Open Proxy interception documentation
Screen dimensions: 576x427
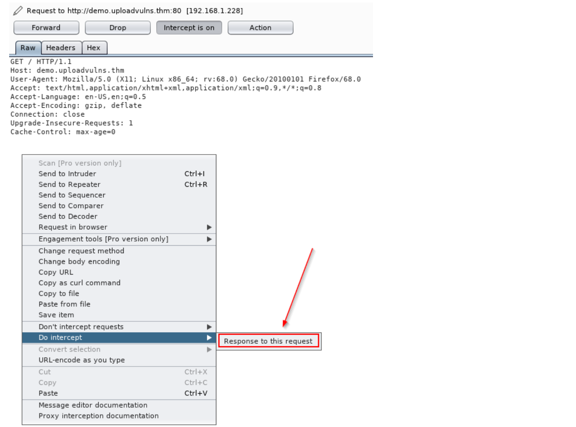(99, 416)
